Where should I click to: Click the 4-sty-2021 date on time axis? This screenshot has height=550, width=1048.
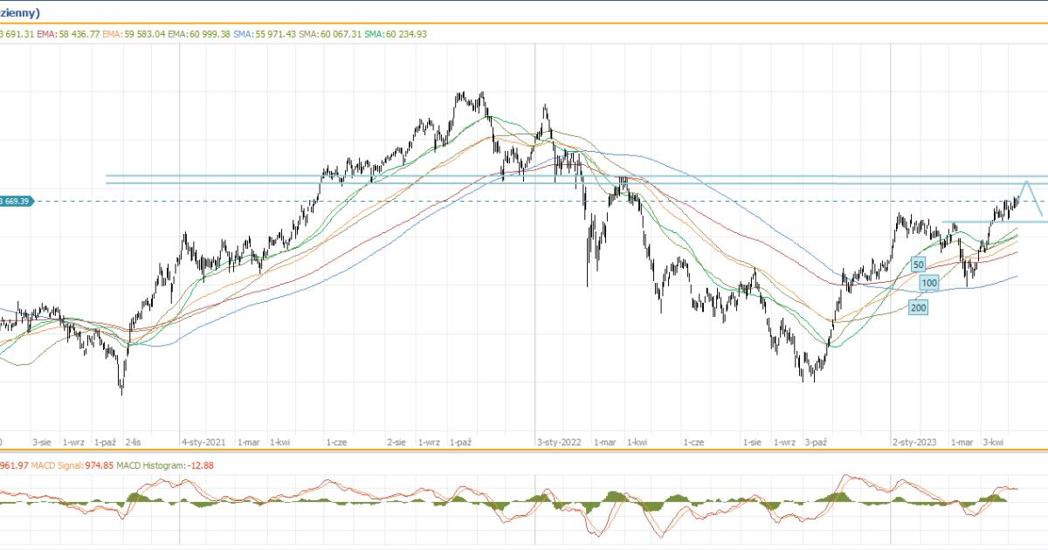[203, 443]
